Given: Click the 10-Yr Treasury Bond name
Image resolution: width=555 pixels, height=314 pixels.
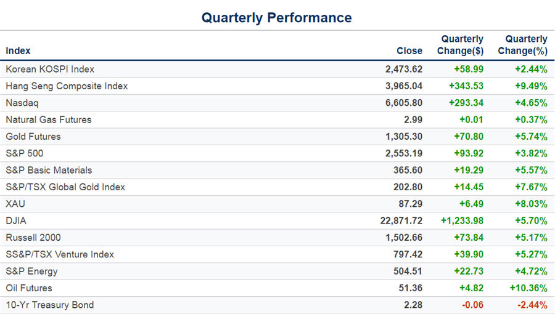Looking at the screenshot, I should [50, 305].
